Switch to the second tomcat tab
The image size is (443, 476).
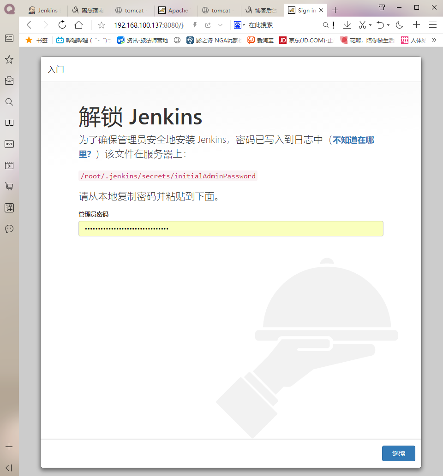(219, 10)
